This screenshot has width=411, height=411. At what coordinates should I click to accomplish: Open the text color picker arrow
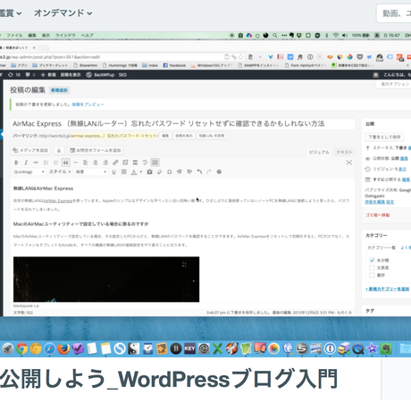click(141, 172)
